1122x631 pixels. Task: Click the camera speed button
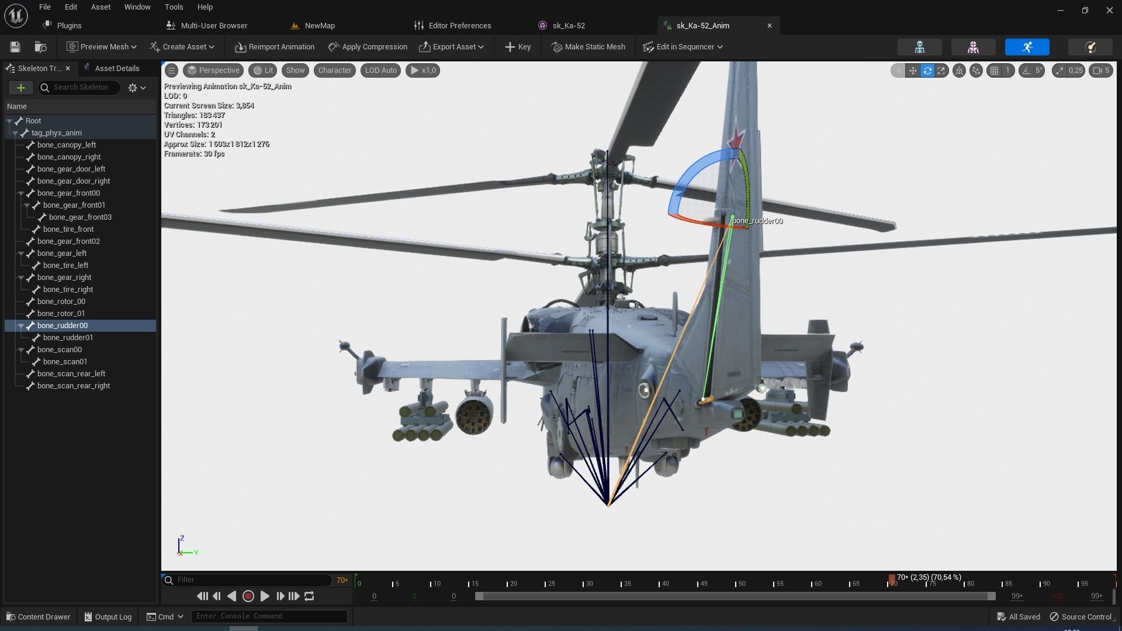[x=1101, y=70]
